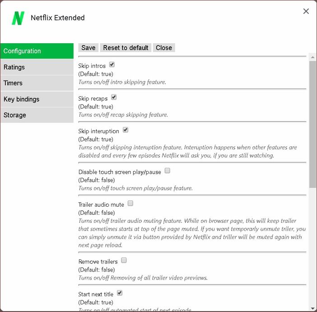Click the Netflix Extended title text
Viewport: 317px width, 312px height.
pos(58,18)
